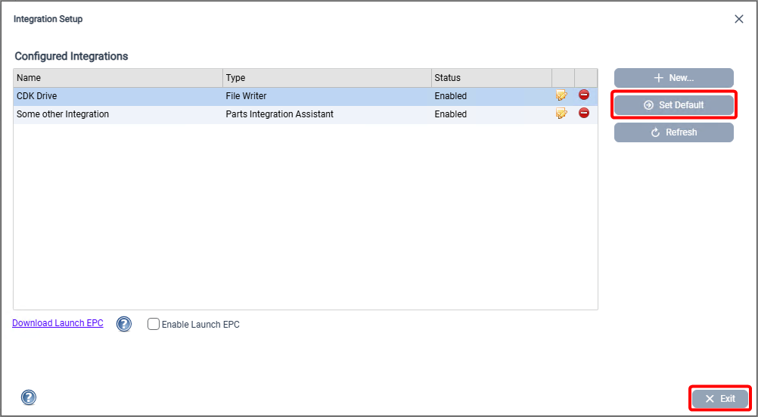Viewport: 758px width, 417px height.
Task: Open the dialog help icon beside Exit button
Action: tap(29, 397)
